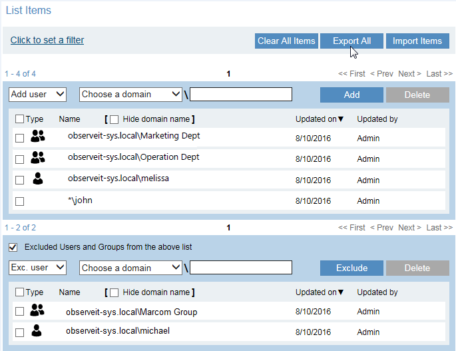Click the group icon for Operation Dept
This screenshot has height=351, width=456.
pyautogui.click(x=38, y=157)
